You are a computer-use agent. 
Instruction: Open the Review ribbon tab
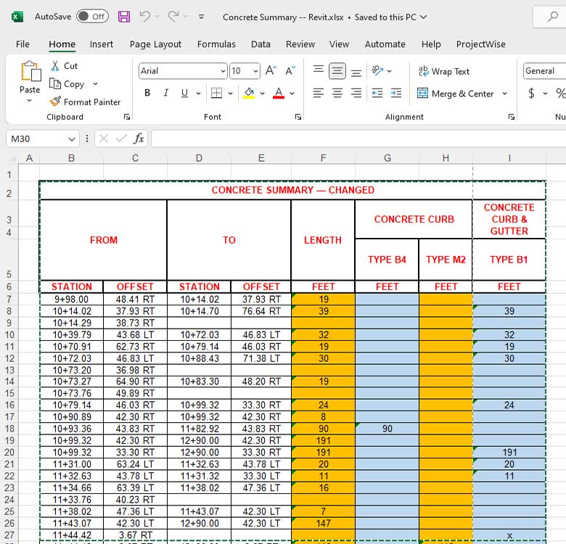pos(300,44)
